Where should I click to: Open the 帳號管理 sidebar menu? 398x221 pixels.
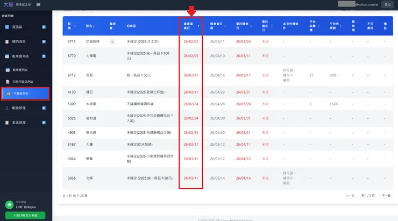pos(25,108)
